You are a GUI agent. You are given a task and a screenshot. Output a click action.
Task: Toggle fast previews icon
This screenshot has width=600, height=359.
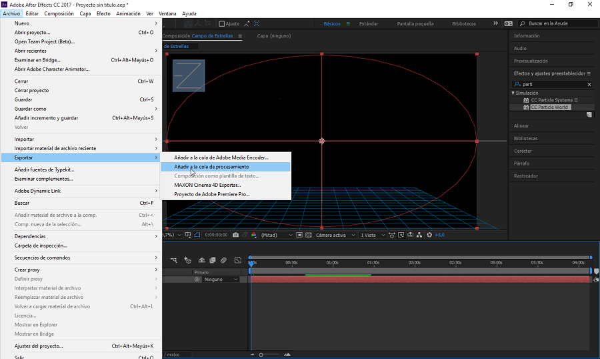tap(401, 235)
